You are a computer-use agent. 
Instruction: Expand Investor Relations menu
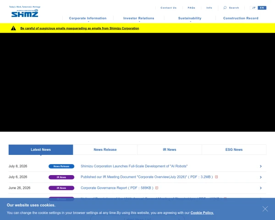139,18
